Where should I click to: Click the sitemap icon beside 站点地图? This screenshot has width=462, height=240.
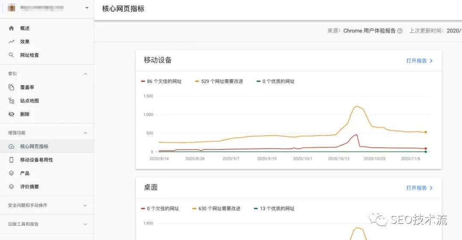coord(12,101)
